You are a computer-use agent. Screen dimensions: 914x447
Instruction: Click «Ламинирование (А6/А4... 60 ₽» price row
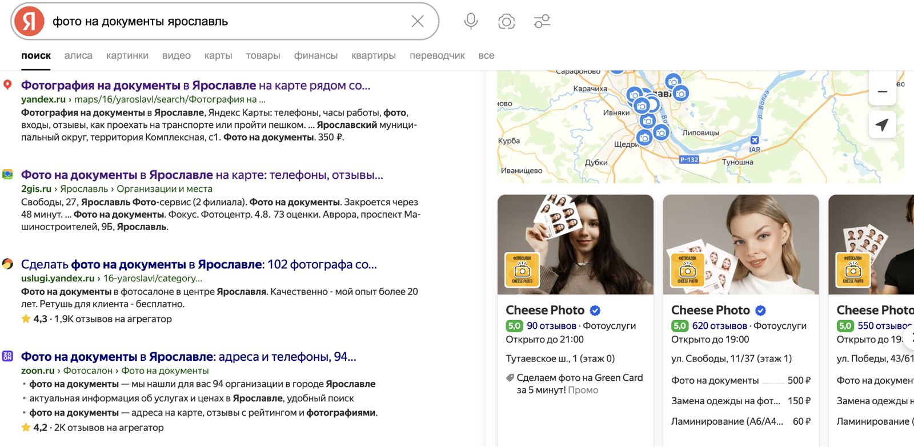(741, 422)
